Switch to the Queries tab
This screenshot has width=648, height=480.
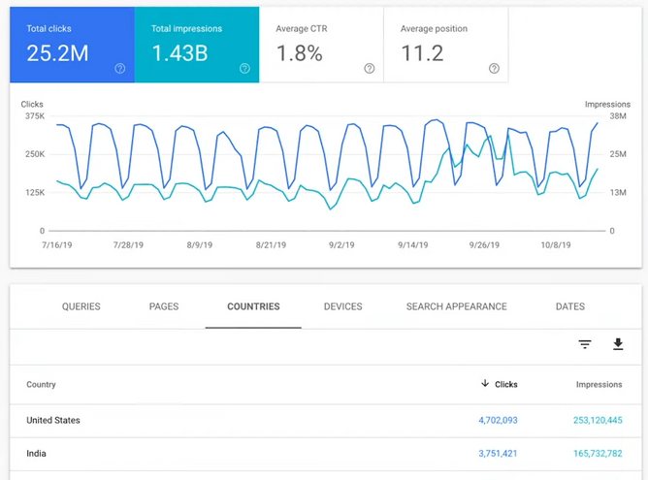click(81, 306)
